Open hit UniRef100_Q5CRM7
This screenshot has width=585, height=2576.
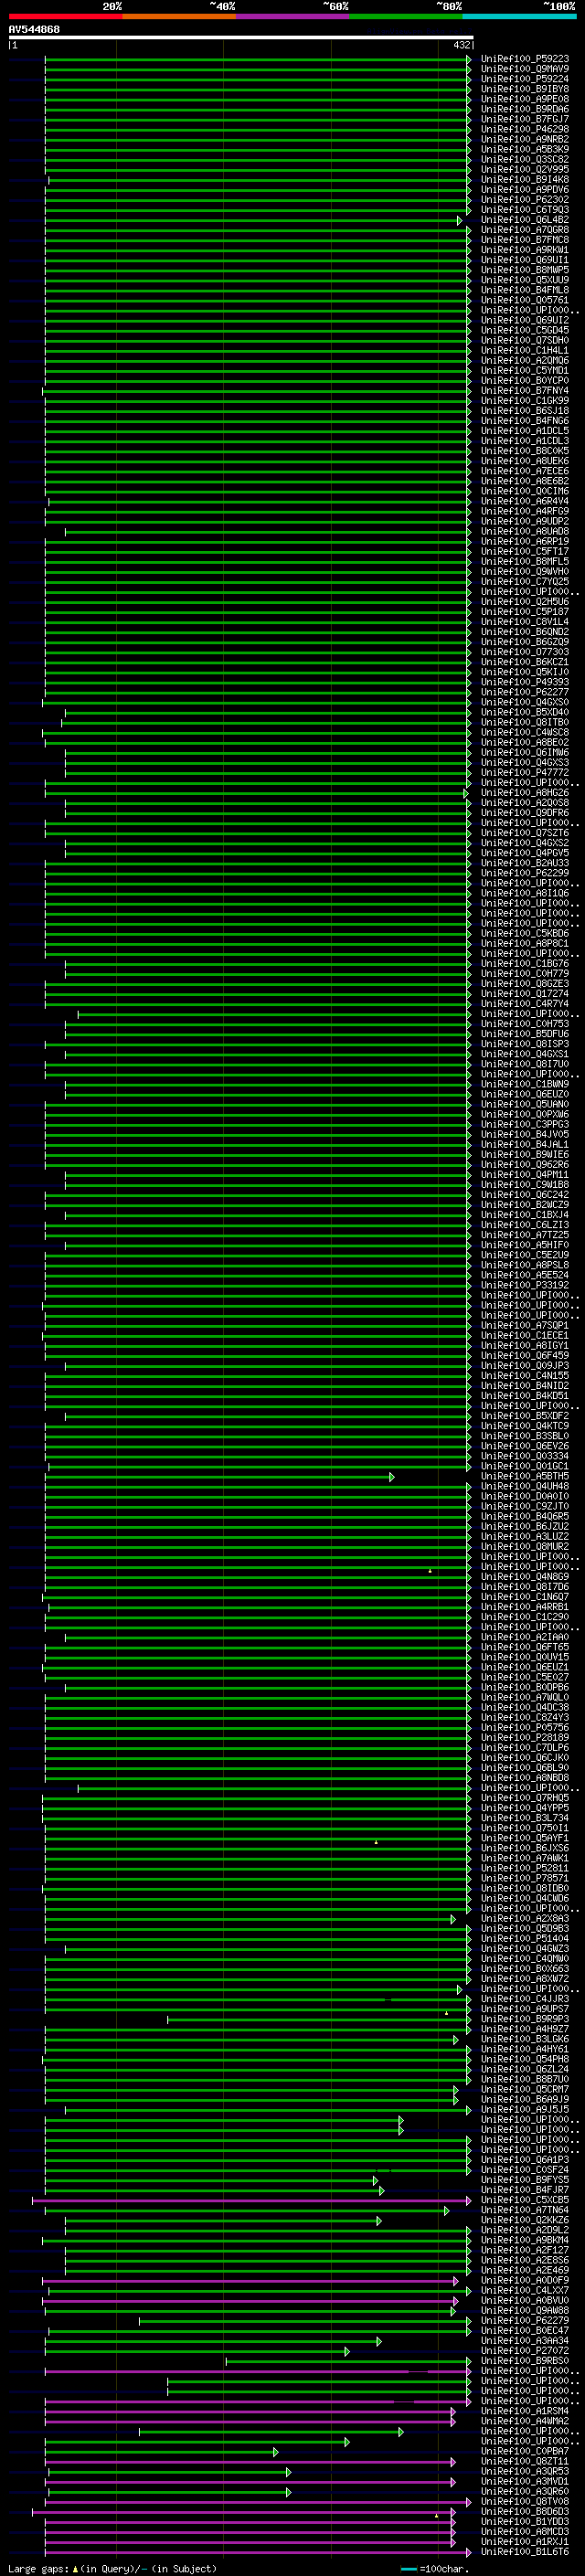tap(525, 2089)
